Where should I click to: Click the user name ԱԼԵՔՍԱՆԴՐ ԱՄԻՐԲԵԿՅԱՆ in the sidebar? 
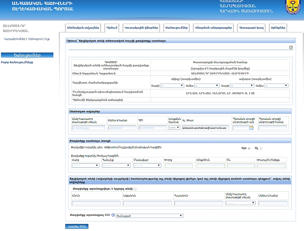[x=15, y=28]
